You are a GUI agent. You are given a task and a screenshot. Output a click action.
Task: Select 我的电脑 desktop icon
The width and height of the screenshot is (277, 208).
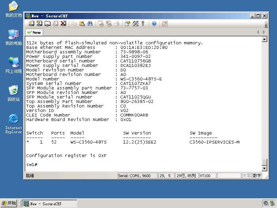click(x=14, y=37)
